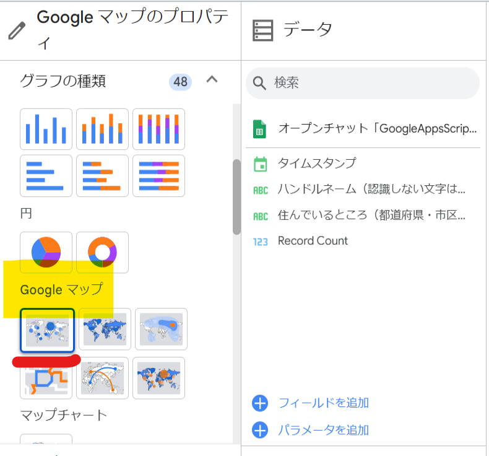The image size is (489, 456).
Task: Click the 円 category label
Action: [26, 214]
